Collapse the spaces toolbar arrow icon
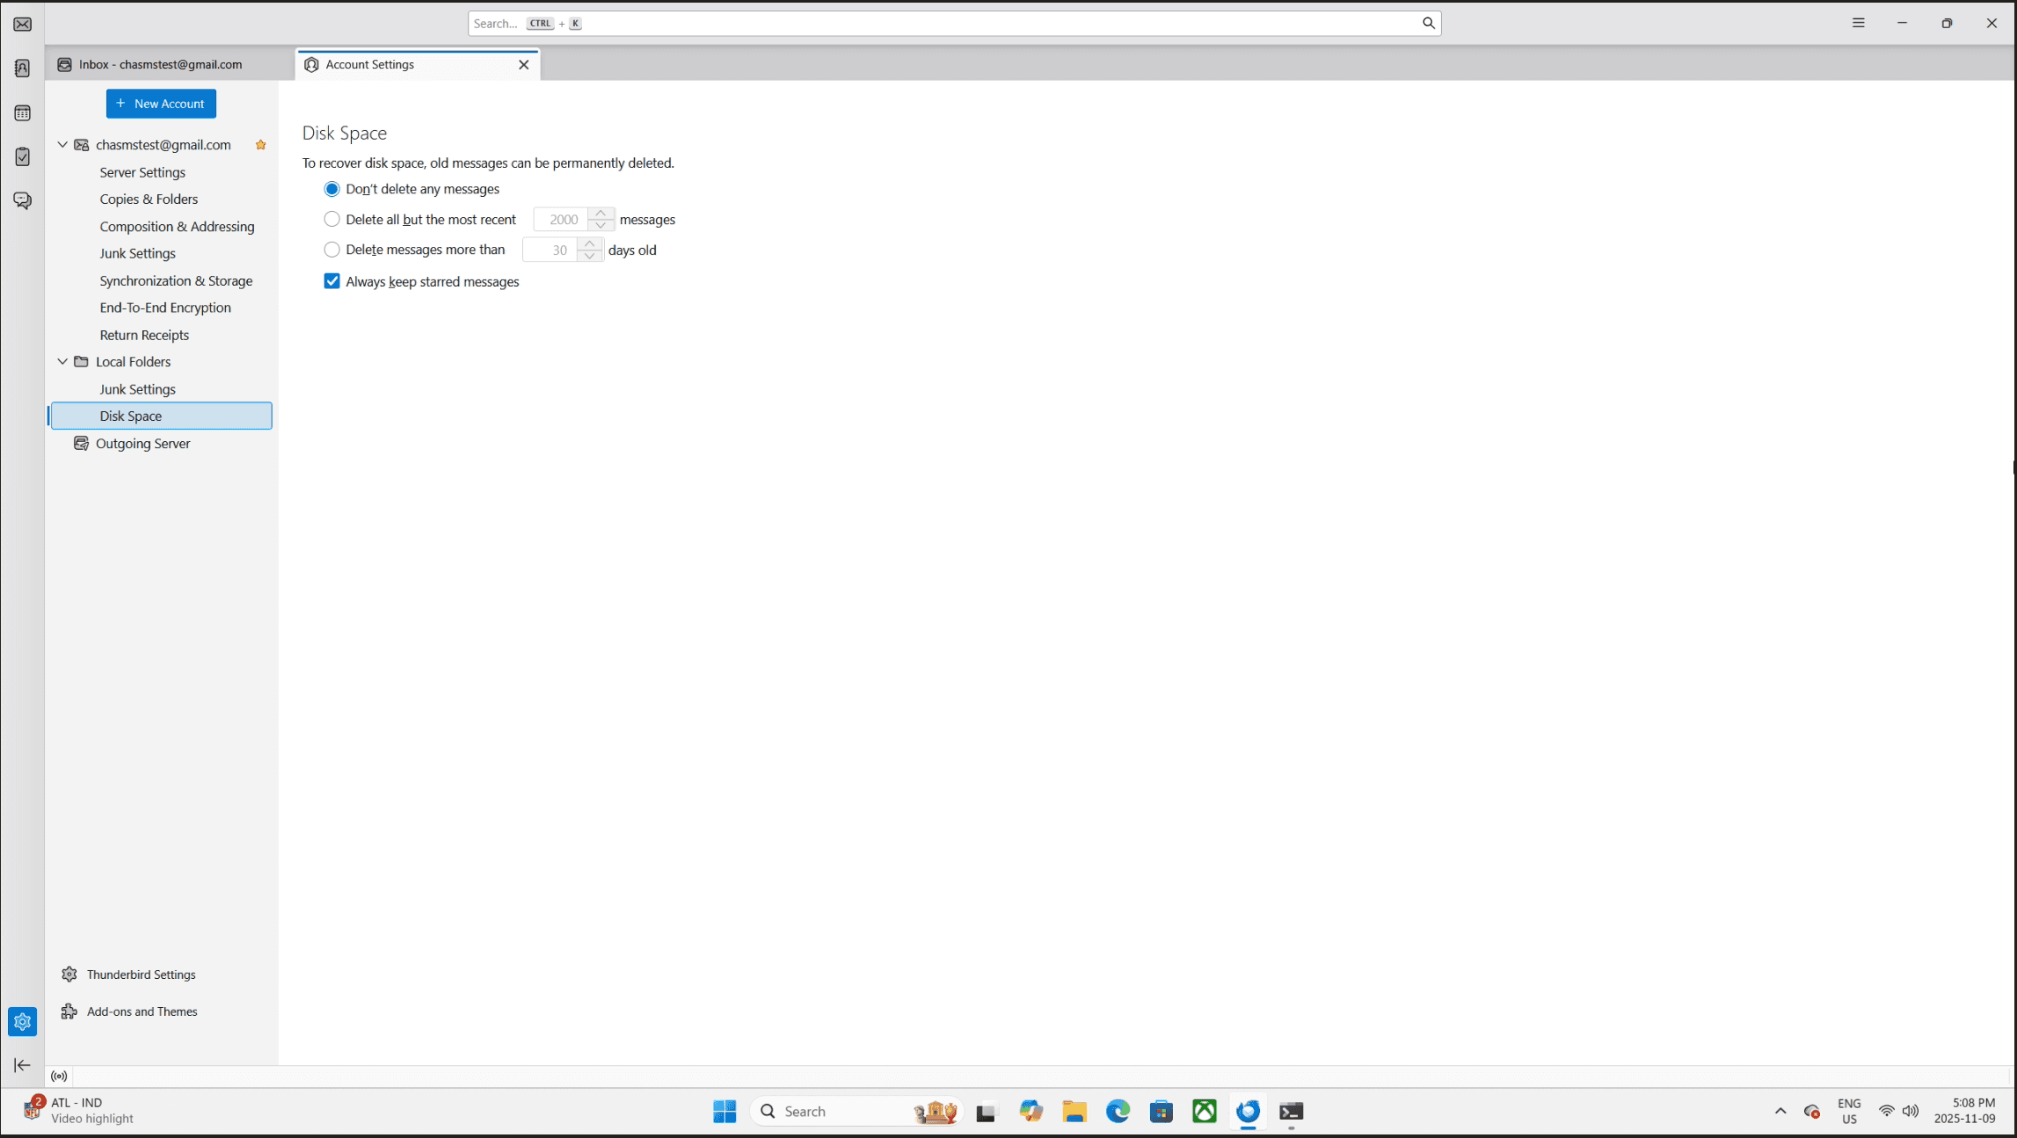This screenshot has height=1138, width=2017. 23,1065
